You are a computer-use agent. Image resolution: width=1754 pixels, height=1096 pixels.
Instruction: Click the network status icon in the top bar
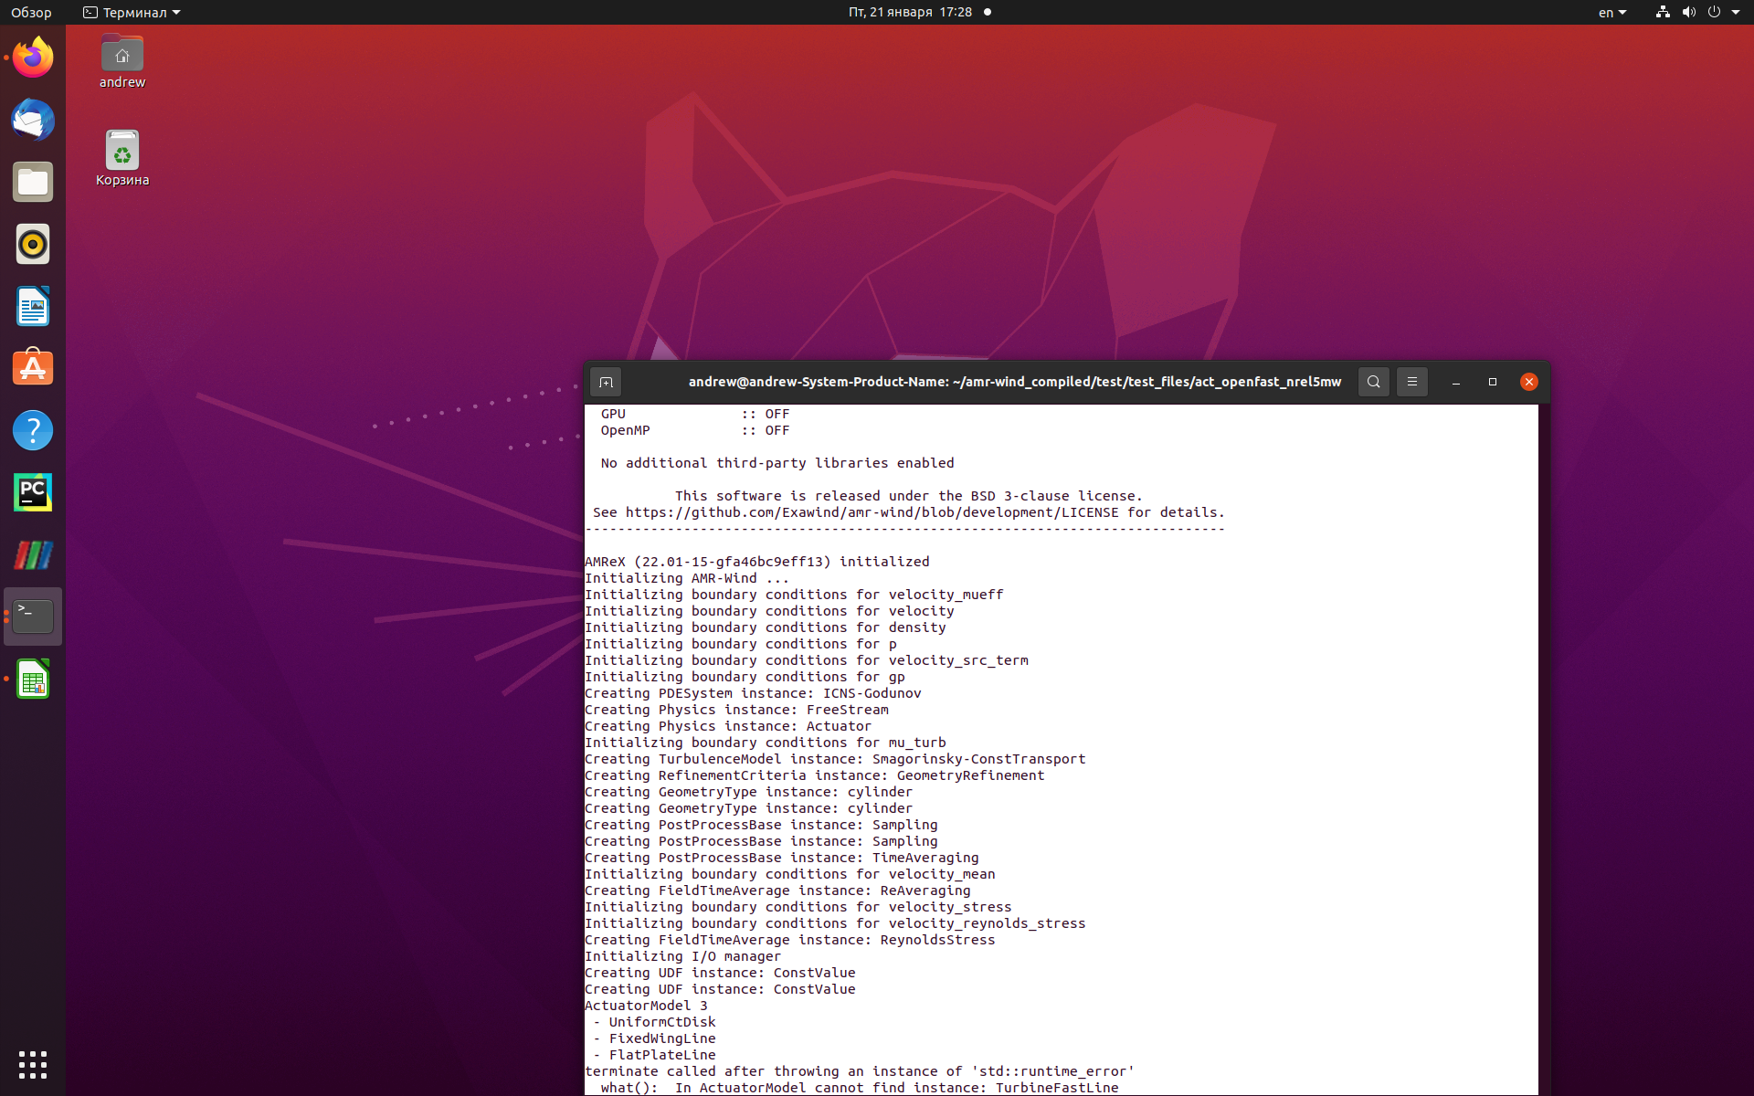[1661, 12]
